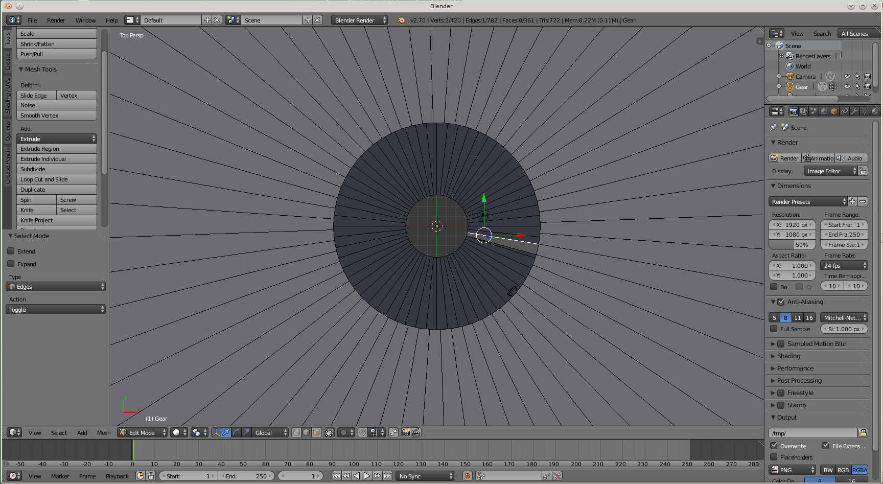Expand the Performance panel

tap(795, 368)
